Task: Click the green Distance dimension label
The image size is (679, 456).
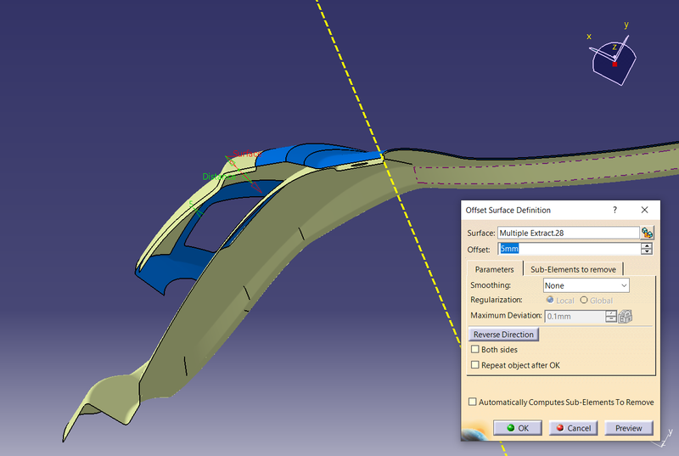Action: [217, 177]
